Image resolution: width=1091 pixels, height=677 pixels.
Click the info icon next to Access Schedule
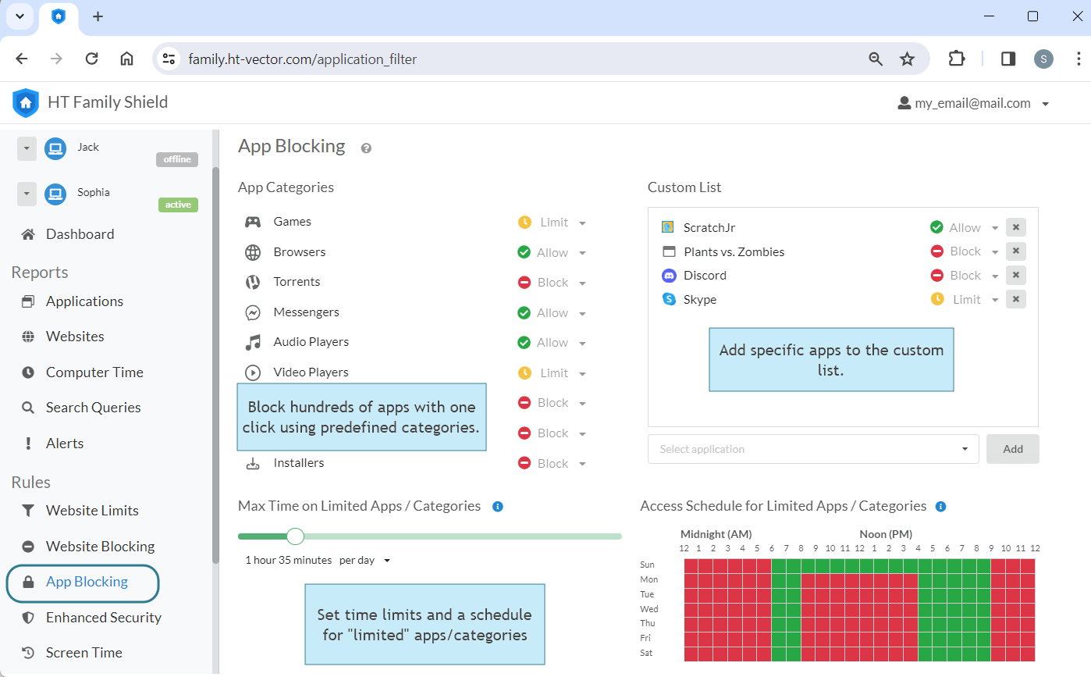pos(940,507)
